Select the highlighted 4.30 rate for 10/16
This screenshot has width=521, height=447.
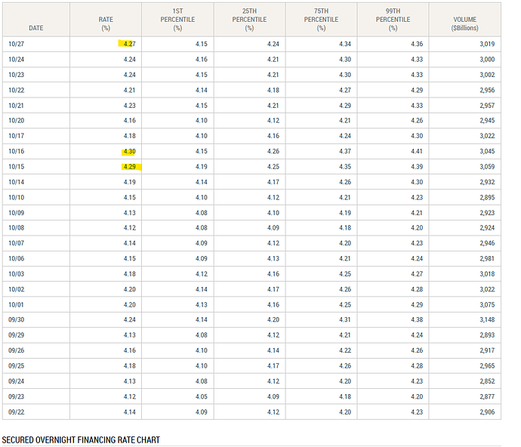point(129,151)
